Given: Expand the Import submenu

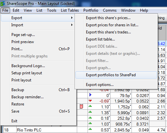Looking at the screenshot, I should coord(38,25).
